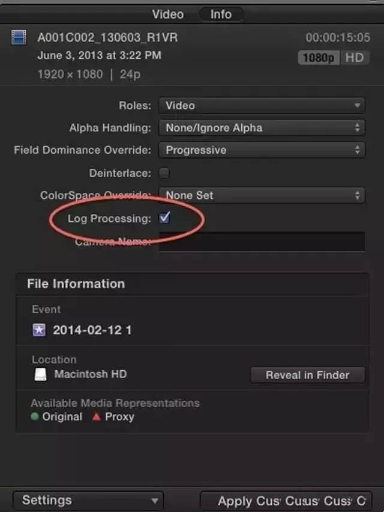Click the red Proxy triangle indicator
This screenshot has height=512, width=384.
tap(96, 416)
